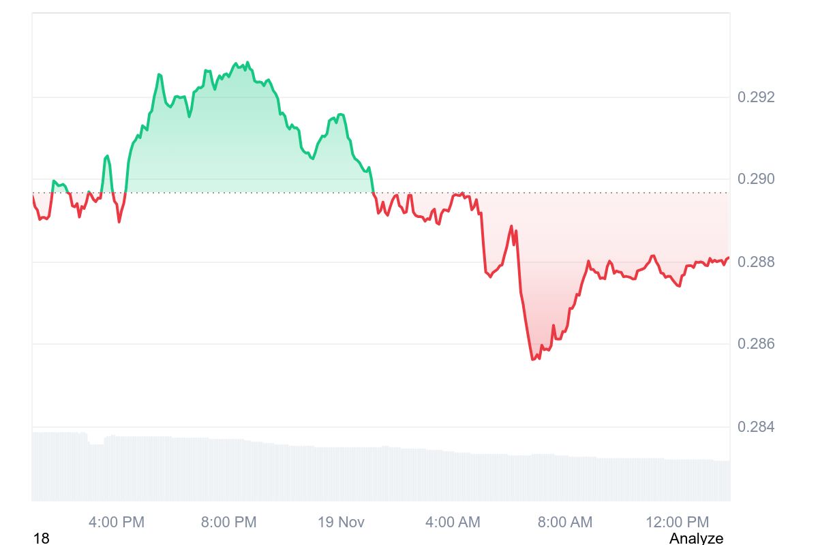
Task: Click the 0.292 price axis label
Action: tap(756, 97)
